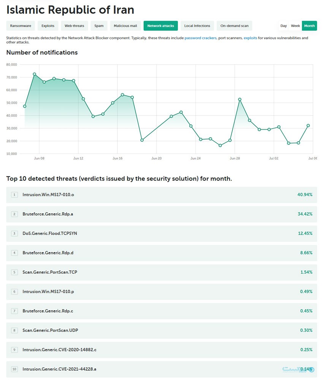Open the password crackers link
This screenshot has height=380, width=322.
click(200, 38)
